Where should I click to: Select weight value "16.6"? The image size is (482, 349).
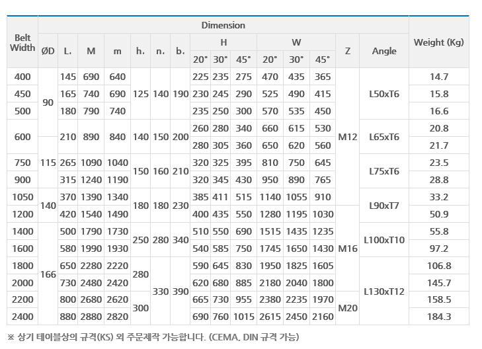[x=438, y=111]
